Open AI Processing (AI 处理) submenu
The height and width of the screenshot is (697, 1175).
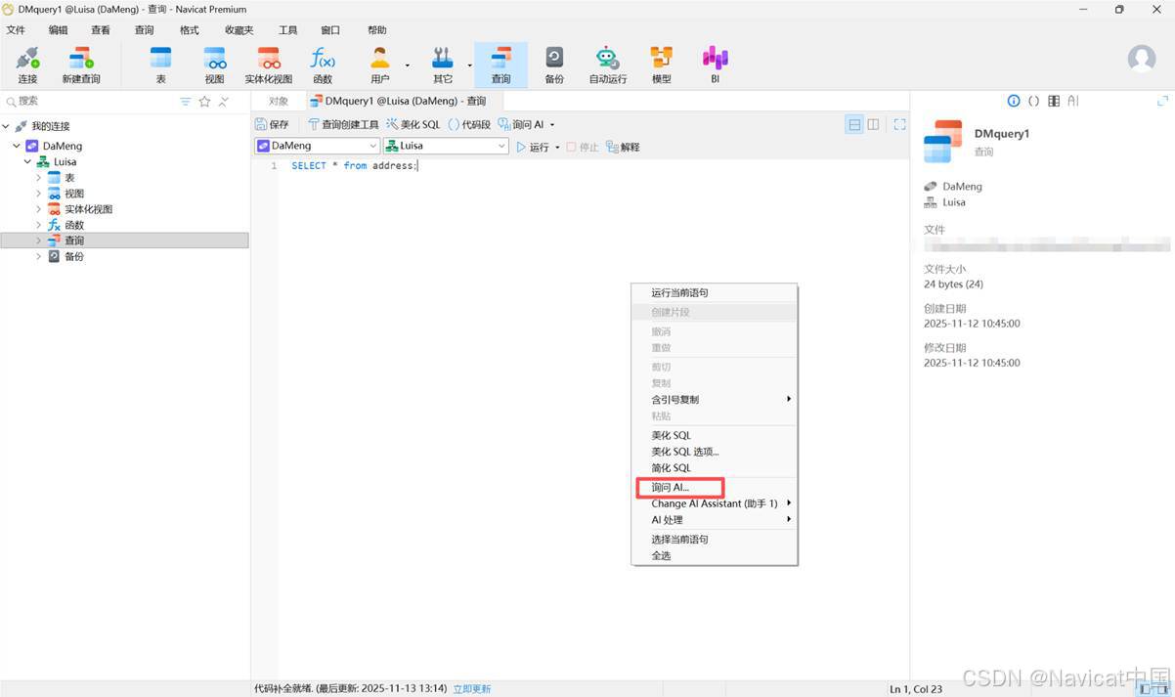click(715, 520)
